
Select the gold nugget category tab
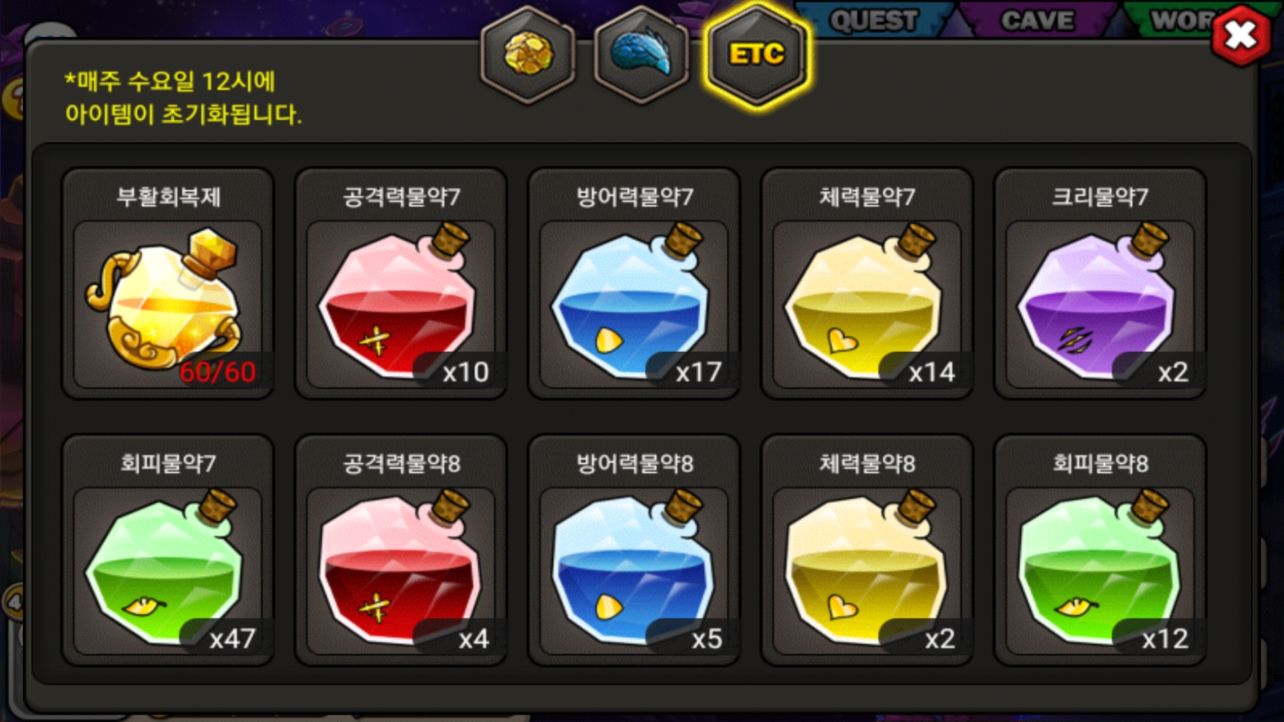point(528,53)
